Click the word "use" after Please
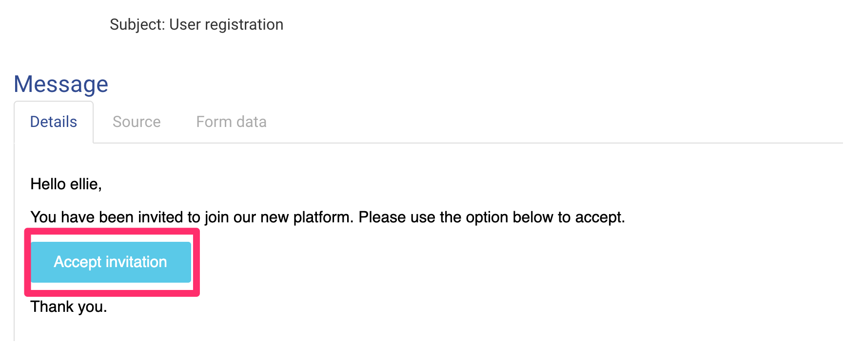 [422, 217]
